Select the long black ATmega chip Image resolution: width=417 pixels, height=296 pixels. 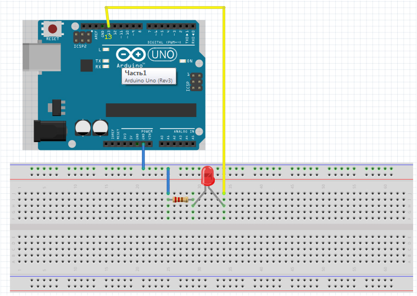151,110
